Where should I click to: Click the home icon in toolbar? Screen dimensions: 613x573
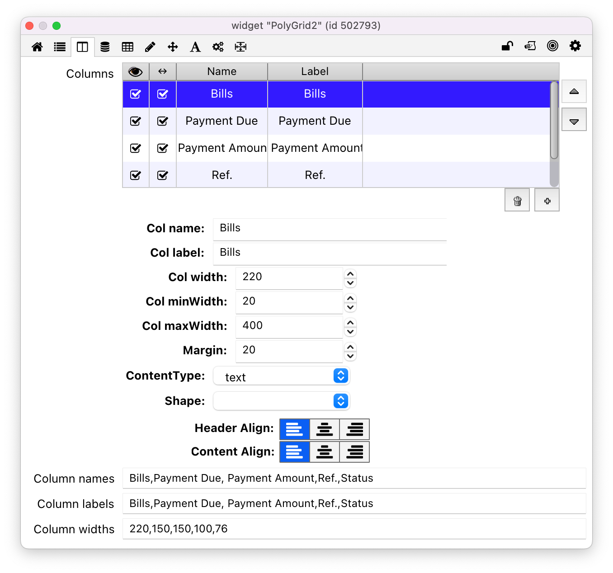pyautogui.click(x=37, y=47)
